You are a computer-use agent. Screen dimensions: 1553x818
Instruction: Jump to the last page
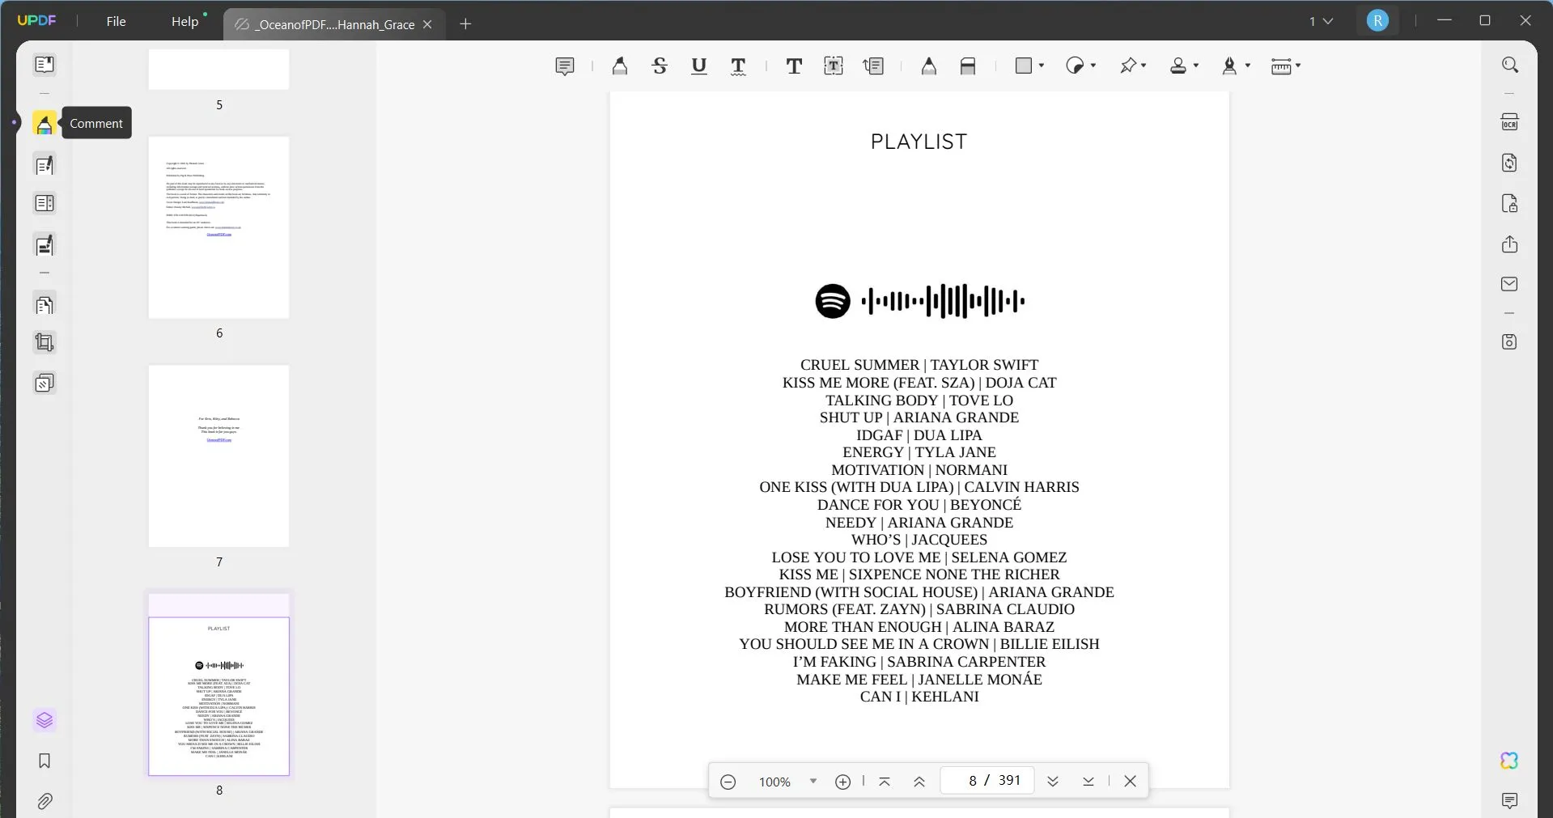coord(1088,781)
